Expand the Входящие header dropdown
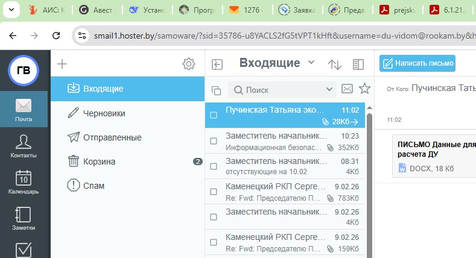 [311, 63]
